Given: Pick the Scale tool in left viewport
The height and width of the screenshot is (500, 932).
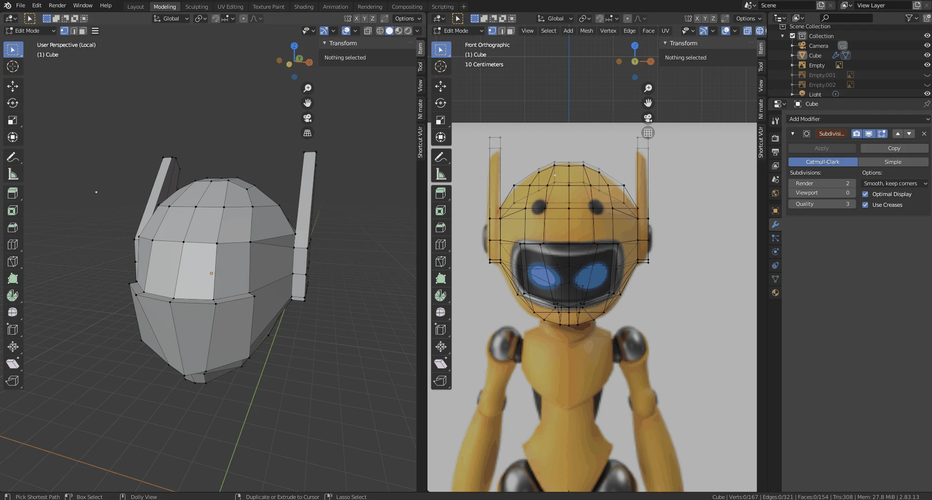Looking at the screenshot, I should pos(13,120).
